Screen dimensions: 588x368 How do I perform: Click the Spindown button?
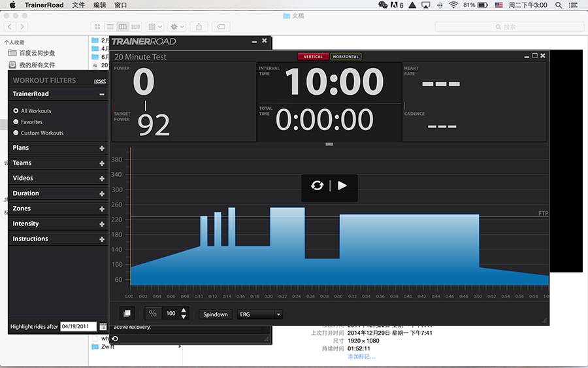coord(216,314)
